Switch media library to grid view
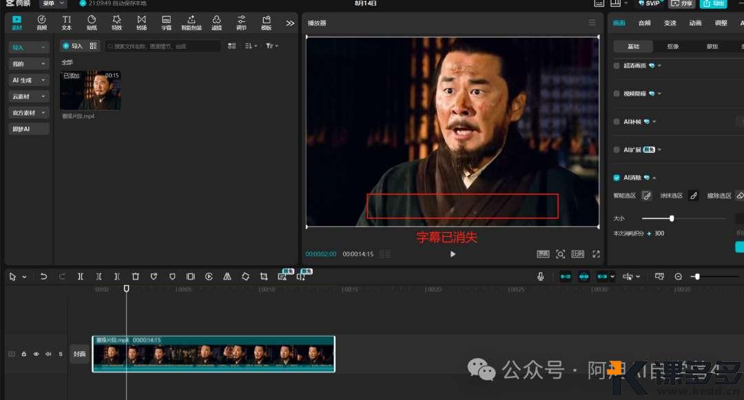Image resolution: width=744 pixels, height=400 pixels. pyautogui.click(x=231, y=46)
